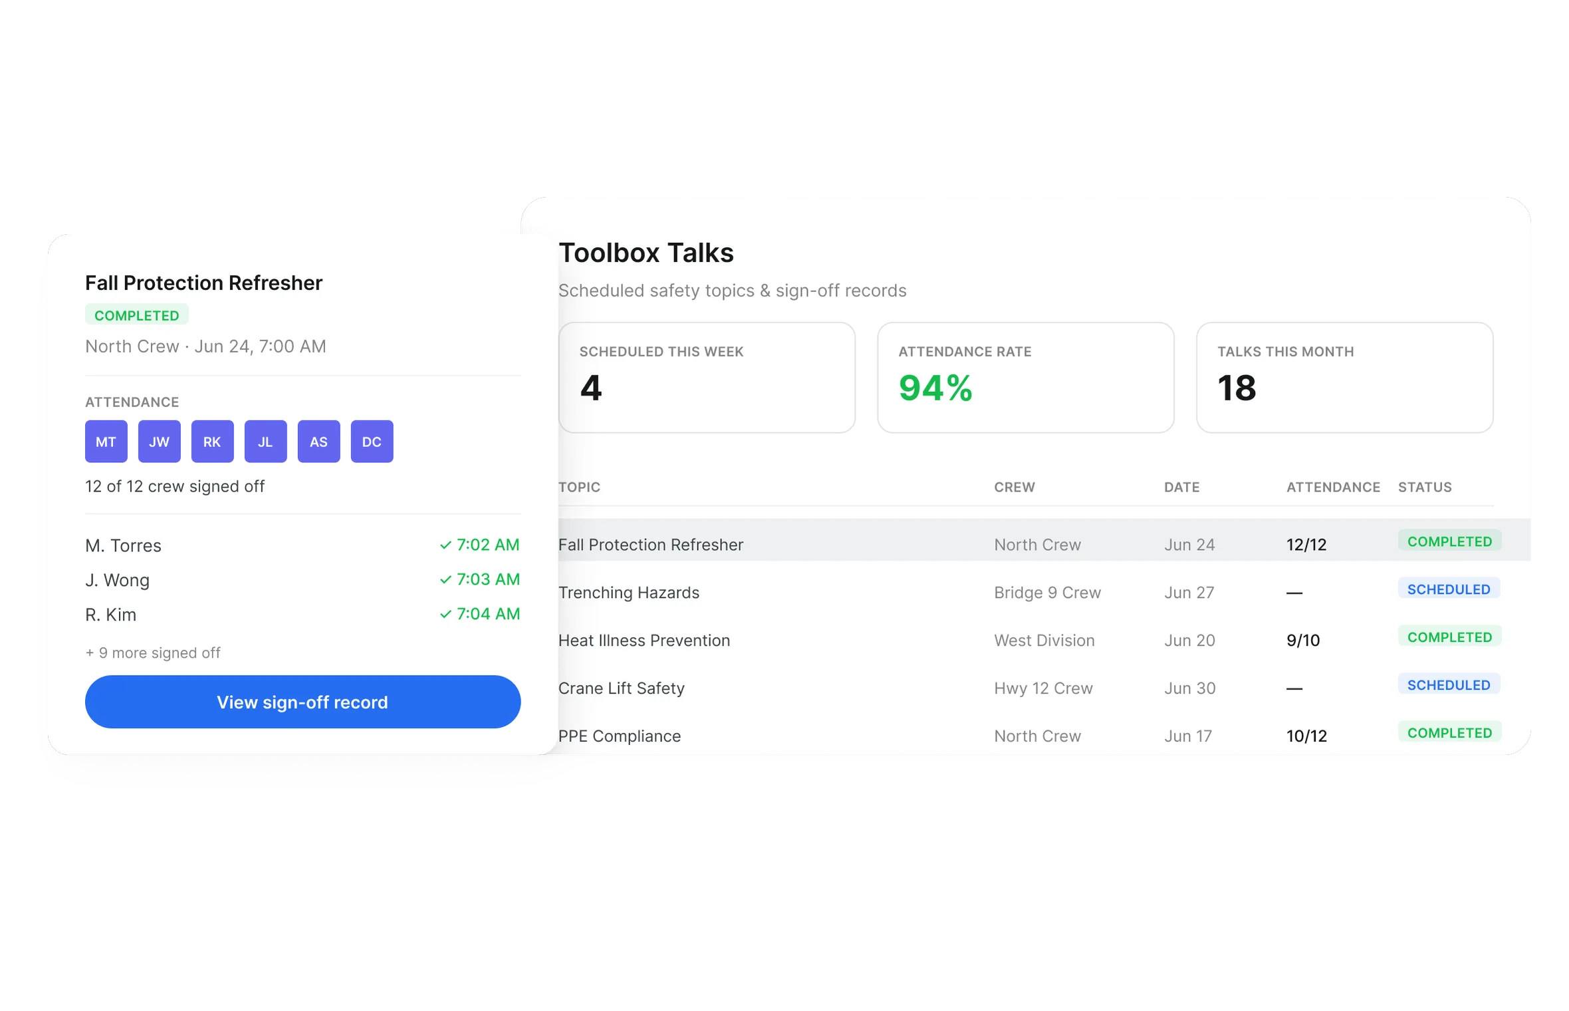Click '+ 9 more signed off' text
1569x1011 pixels.
pos(153,653)
